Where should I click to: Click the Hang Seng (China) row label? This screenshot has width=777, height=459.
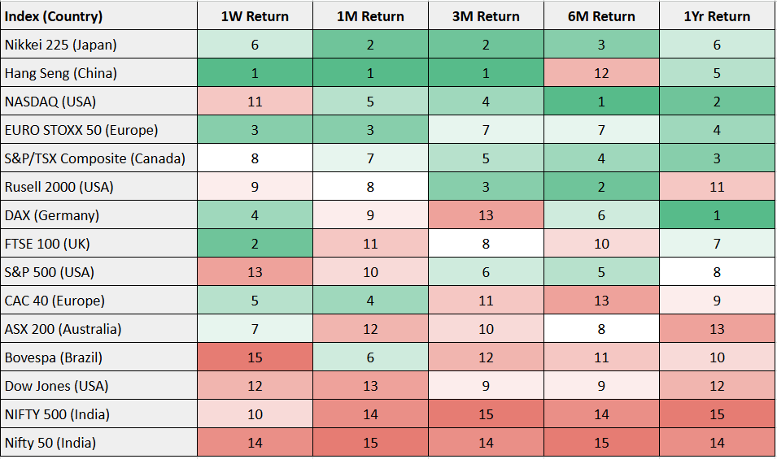[99, 73]
